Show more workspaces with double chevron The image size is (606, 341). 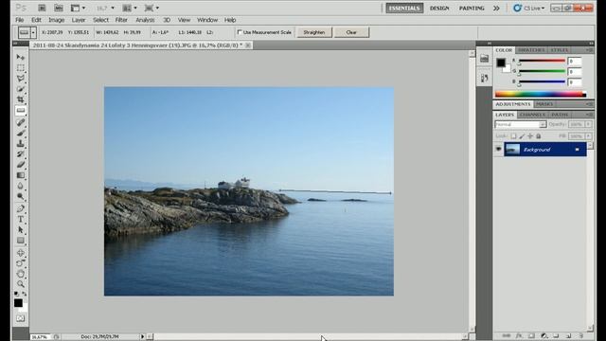pos(496,9)
